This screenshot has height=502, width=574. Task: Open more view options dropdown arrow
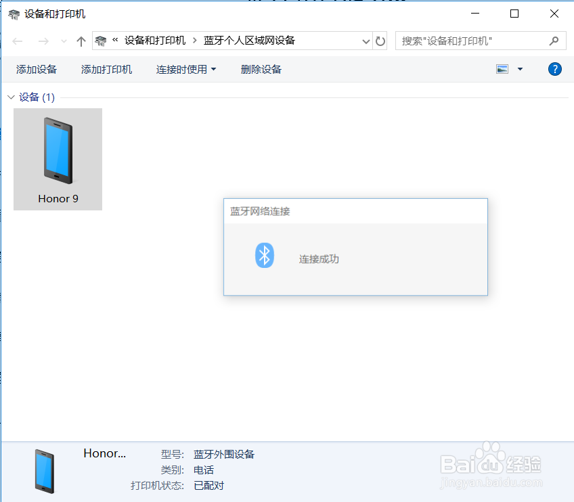pyautogui.click(x=520, y=69)
